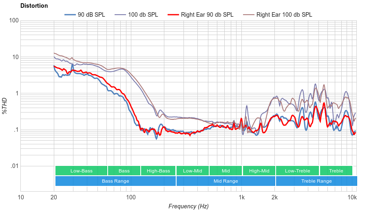This screenshot has height=212, width=367.
Task: Click the Distortion chart title
Action: coord(34,6)
